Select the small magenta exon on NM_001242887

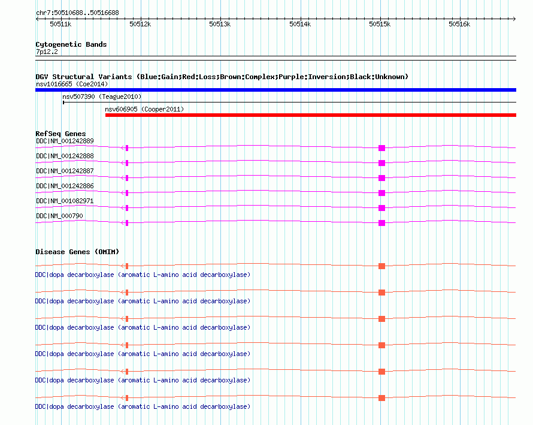127,178
